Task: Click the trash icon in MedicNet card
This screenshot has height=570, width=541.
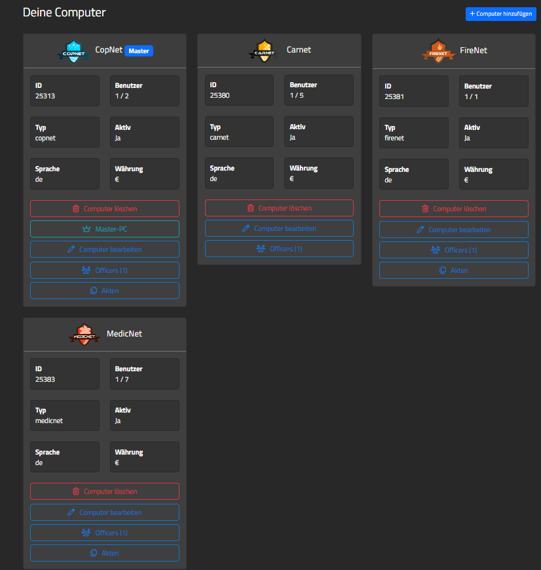Action: (x=76, y=491)
